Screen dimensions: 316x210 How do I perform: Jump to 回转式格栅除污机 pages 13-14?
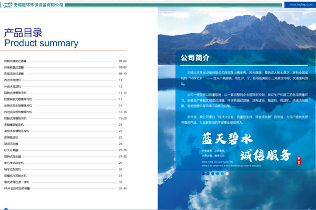(16, 92)
